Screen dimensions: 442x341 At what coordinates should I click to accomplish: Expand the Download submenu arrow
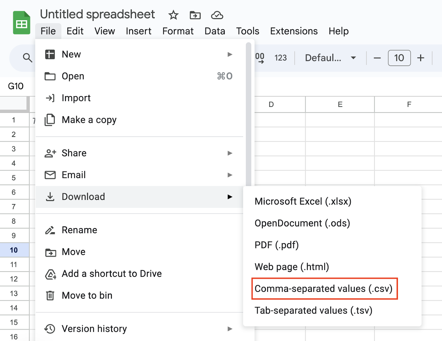pyautogui.click(x=230, y=197)
